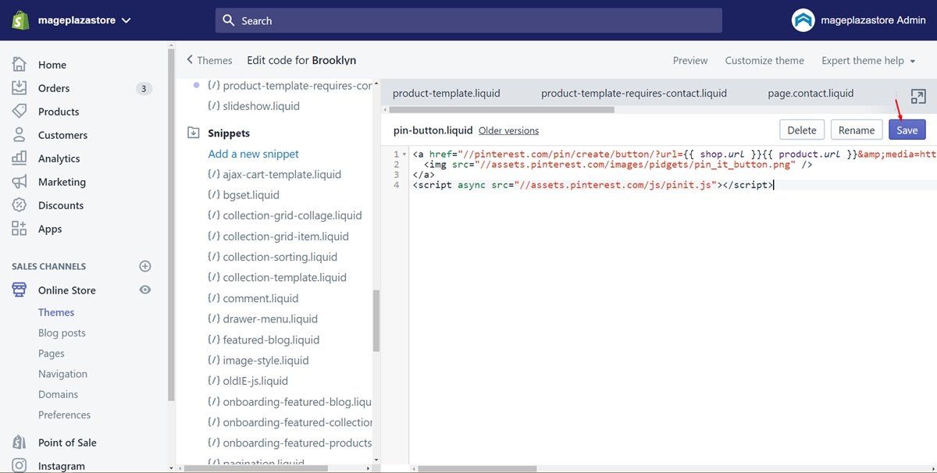Viewport: 937px width, 473px height.
Task: Collapse the Snippets folder
Action: click(194, 133)
